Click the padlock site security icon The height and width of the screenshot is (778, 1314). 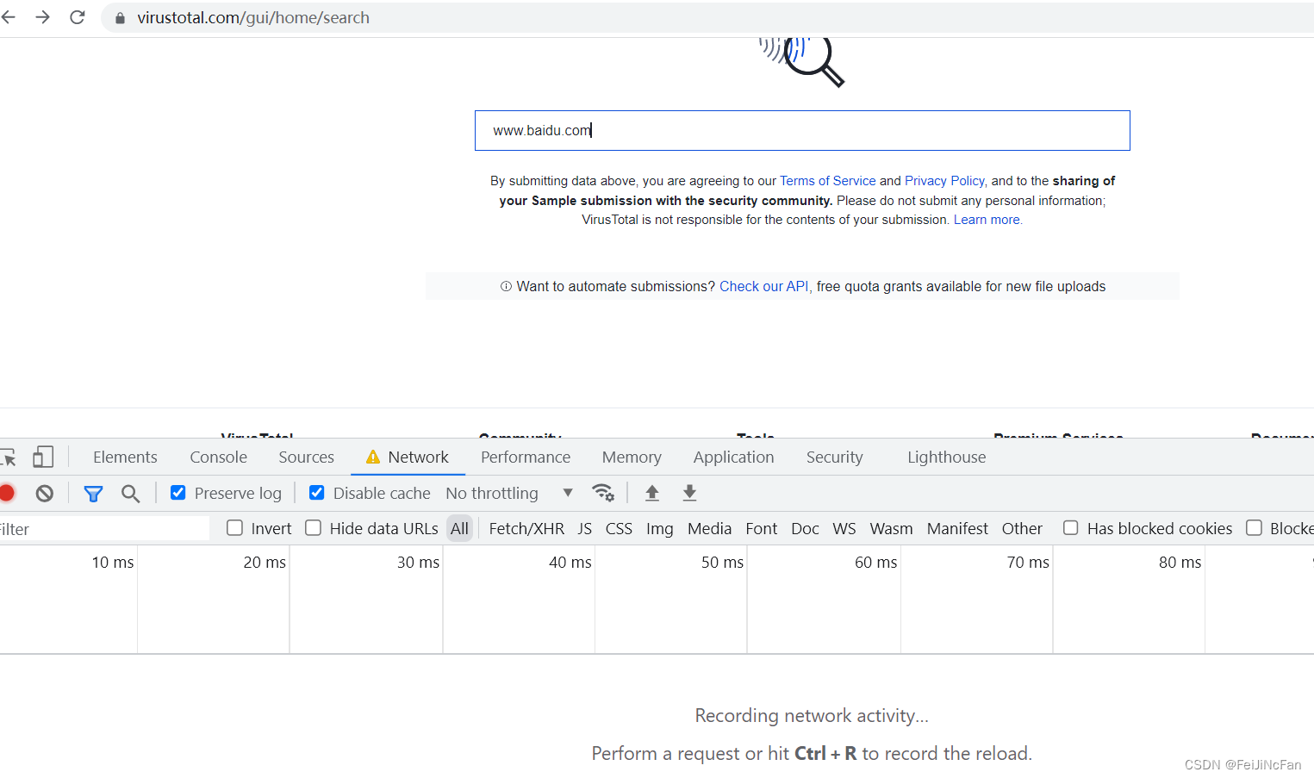coord(120,18)
